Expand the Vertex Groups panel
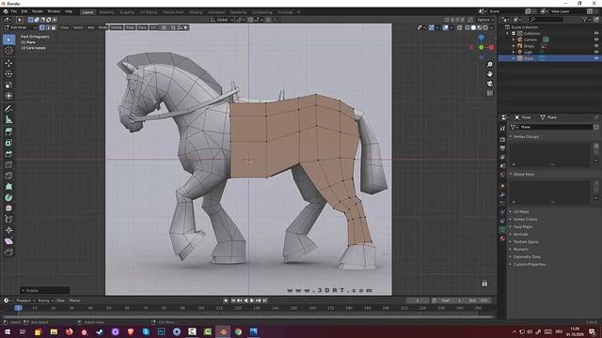The image size is (602, 338). click(x=526, y=136)
